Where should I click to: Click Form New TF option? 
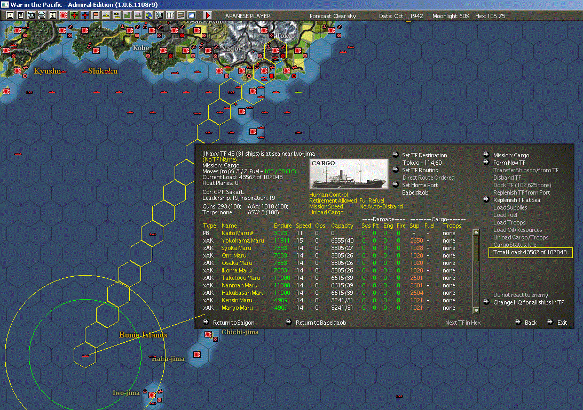tap(509, 163)
